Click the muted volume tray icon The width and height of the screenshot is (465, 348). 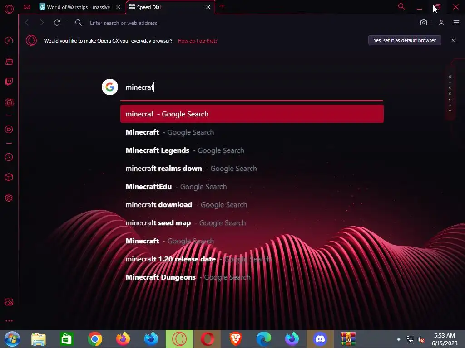(x=421, y=339)
